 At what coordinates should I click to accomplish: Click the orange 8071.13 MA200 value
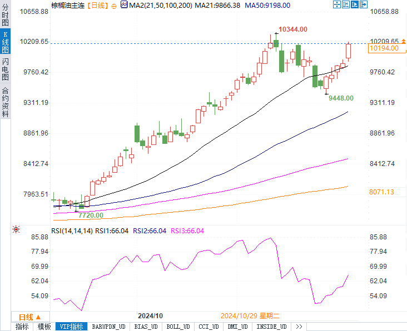click(381, 192)
